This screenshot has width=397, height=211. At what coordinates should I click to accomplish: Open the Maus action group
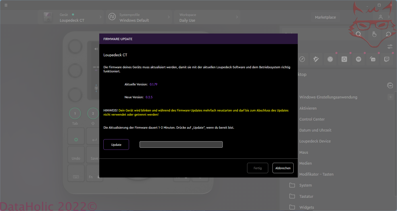click(304, 152)
